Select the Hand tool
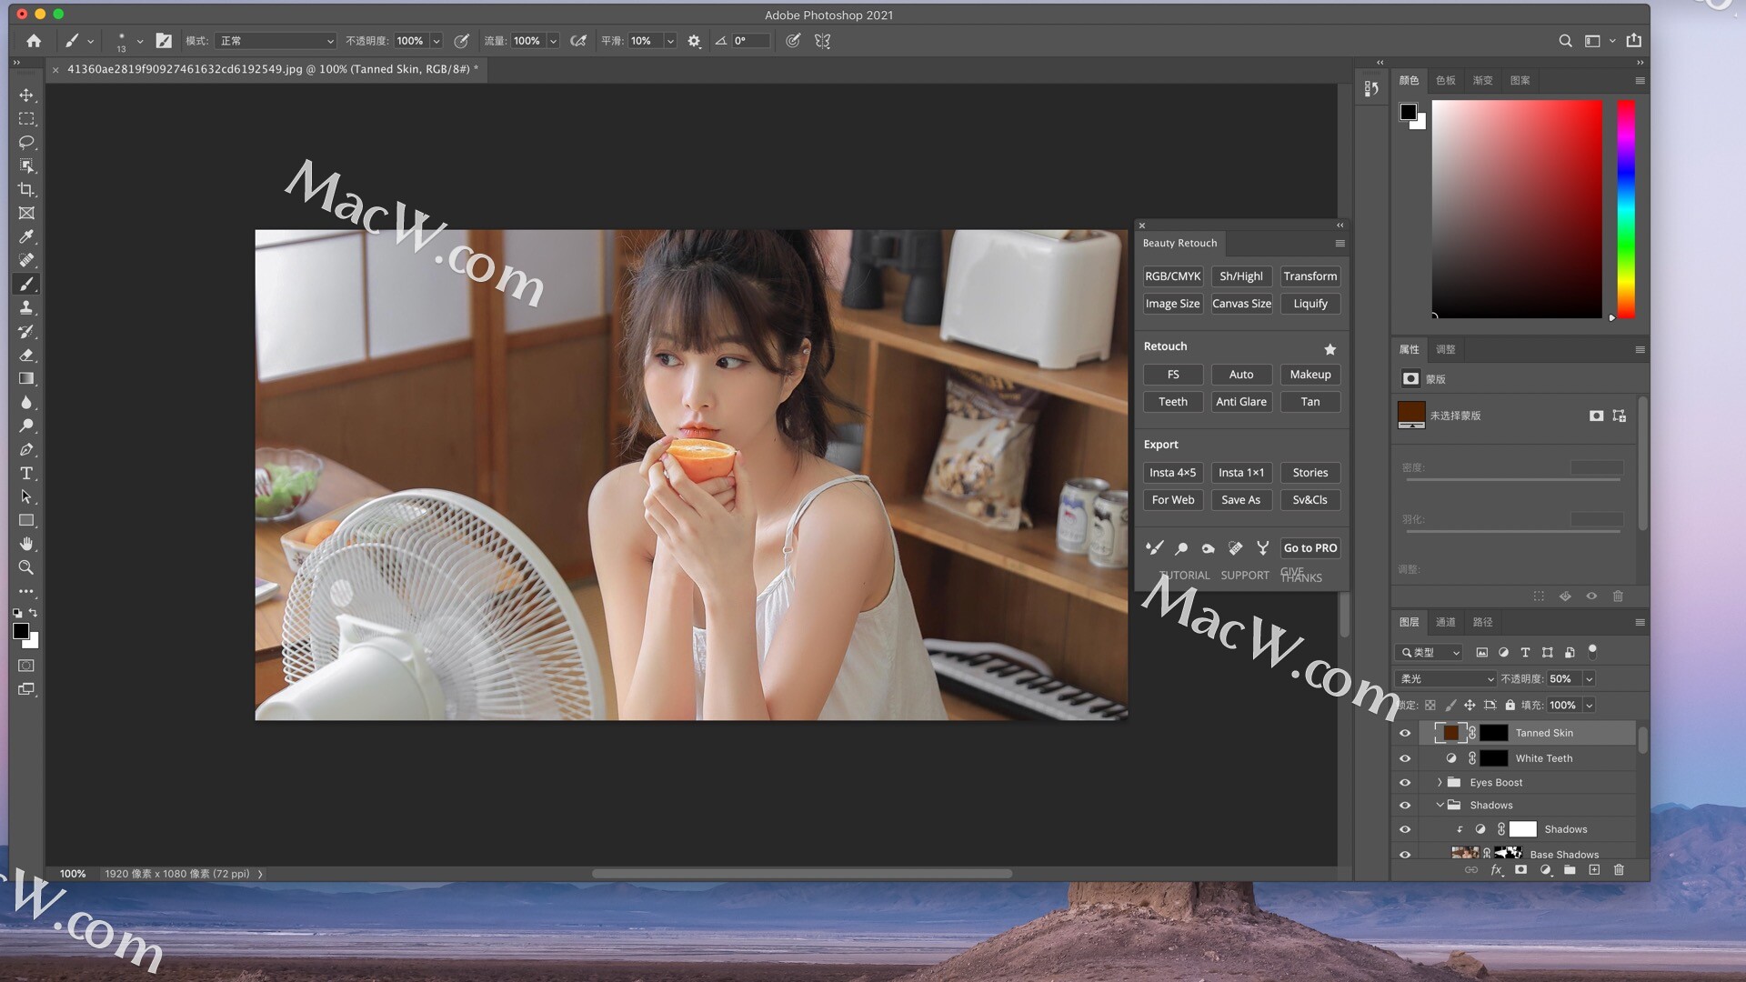 click(26, 544)
